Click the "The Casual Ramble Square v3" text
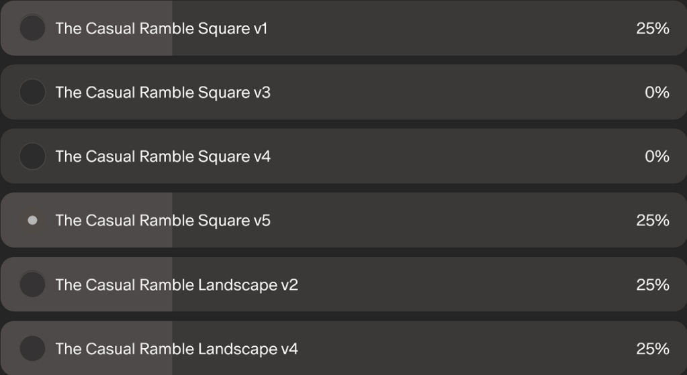687x375 pixels. coord(163,92)
